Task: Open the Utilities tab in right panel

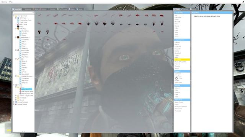Action: pos(193,9)
